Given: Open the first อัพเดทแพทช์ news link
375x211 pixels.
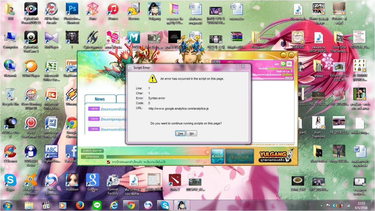Looking at the screenshot, I should click(x=113, y=109).
